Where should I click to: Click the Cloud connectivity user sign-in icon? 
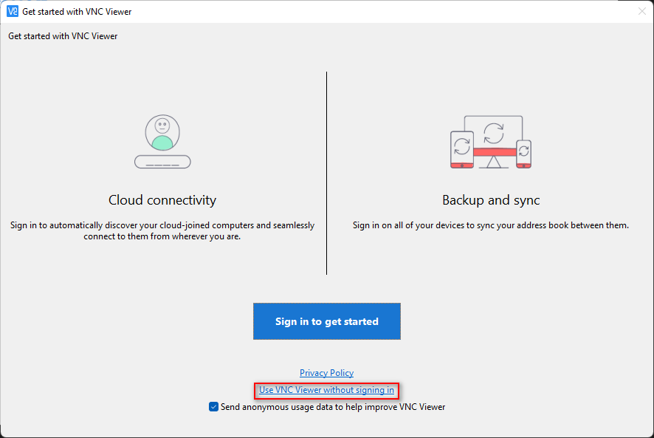click(x=162, y=142)
